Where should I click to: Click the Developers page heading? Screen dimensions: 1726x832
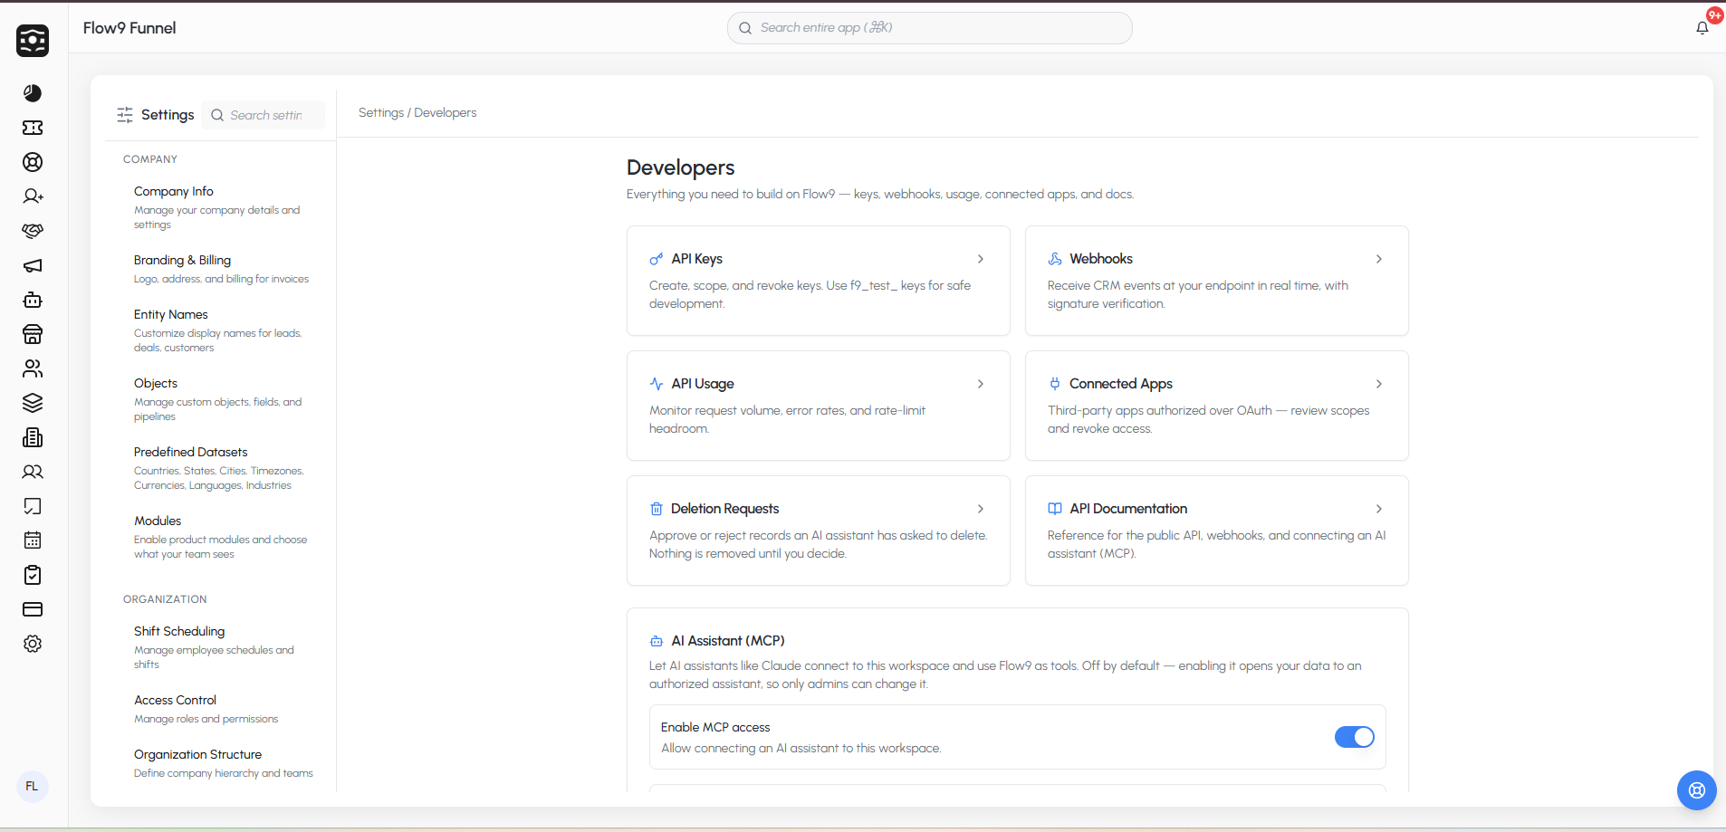[681, 167]
